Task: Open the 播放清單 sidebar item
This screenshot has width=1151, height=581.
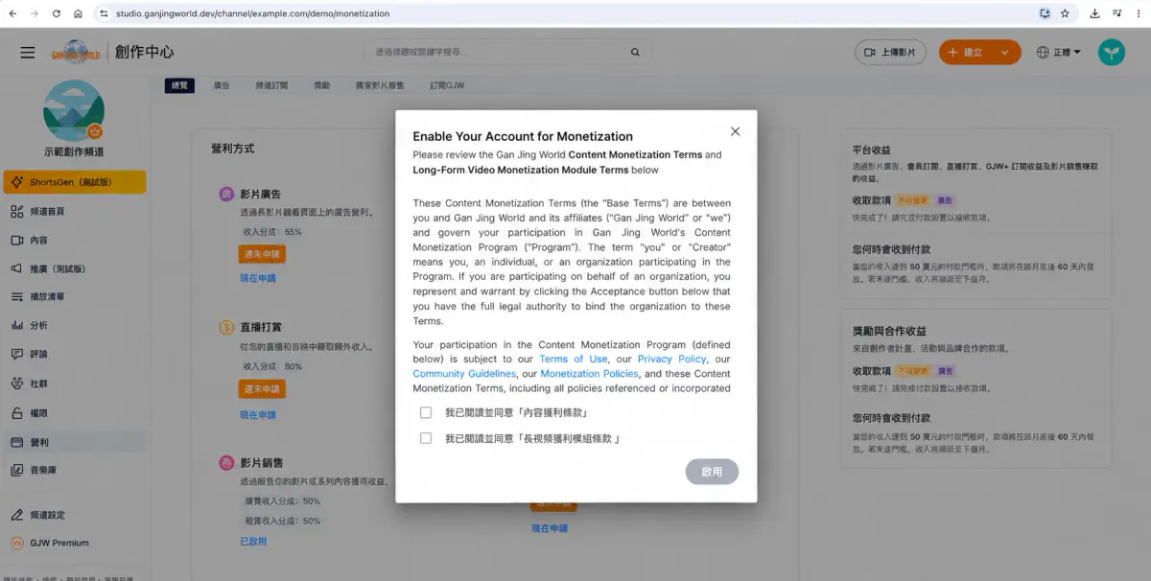Action: (x=75, y=297)
